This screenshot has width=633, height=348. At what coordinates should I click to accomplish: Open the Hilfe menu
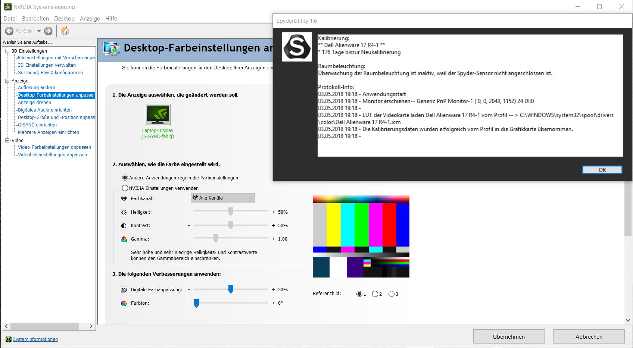(111, 18)
